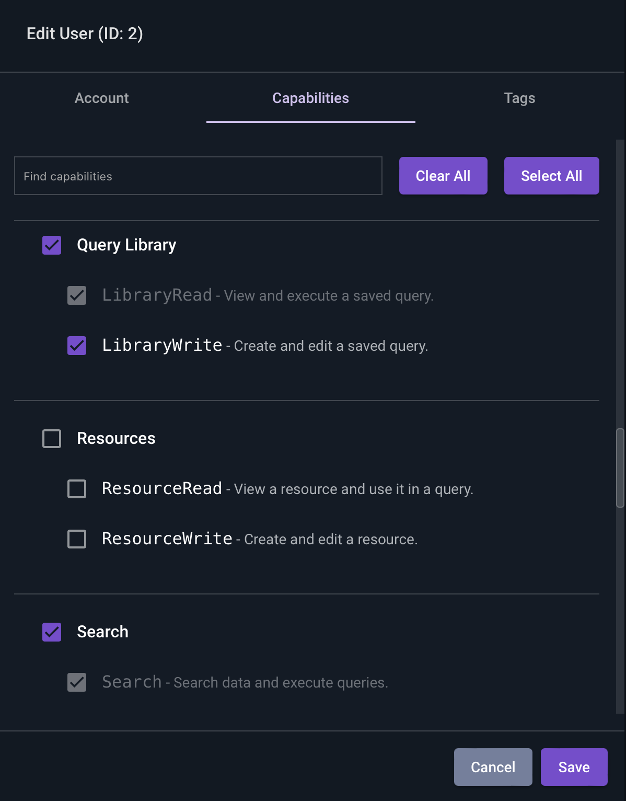
Task: Open the Tags tab
Action: click(x=519, y=98)
